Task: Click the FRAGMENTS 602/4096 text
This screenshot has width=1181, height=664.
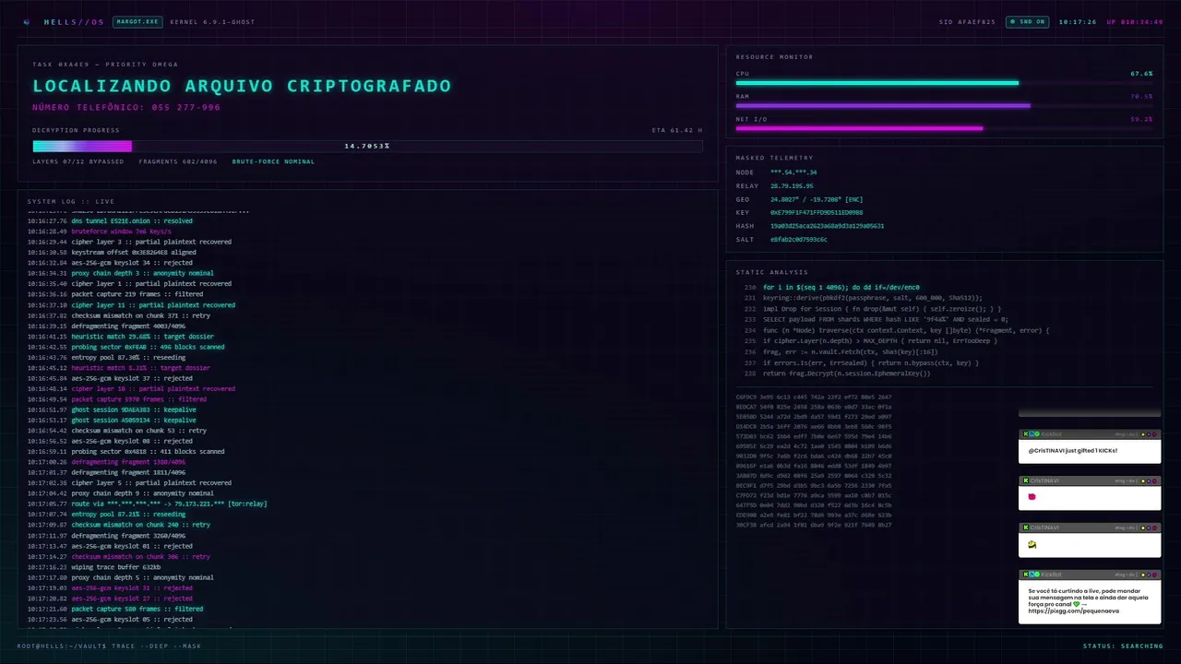Action: (178, 161)
